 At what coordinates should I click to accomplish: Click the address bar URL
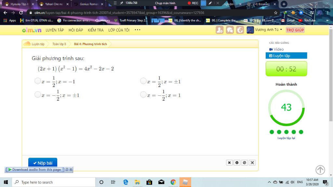pos(119,13)
